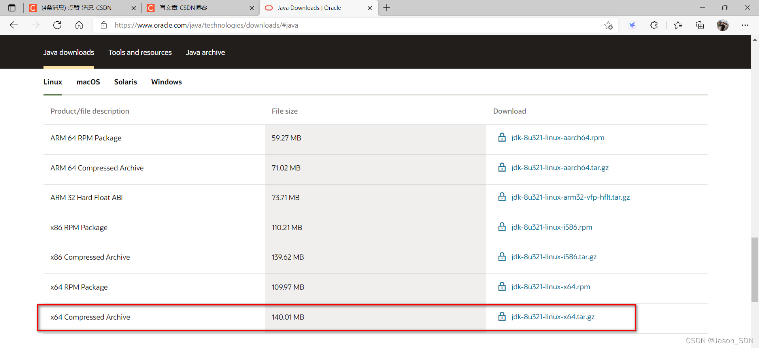Close the 点赞-消息-CSDN tab
This screenshot has height=348, width=759.
click(x=134, y=8)
